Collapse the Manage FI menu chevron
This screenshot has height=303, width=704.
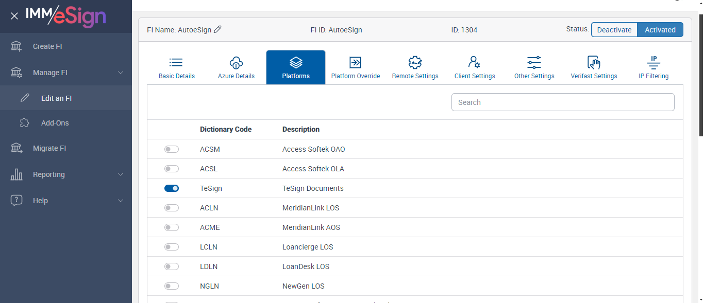[121, 73]
